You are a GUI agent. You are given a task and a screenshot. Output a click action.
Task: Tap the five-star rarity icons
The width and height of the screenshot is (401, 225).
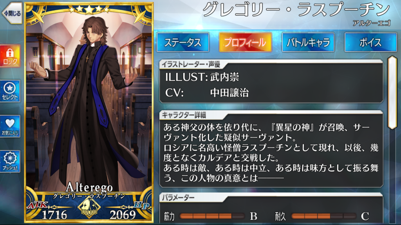point(89,10)
